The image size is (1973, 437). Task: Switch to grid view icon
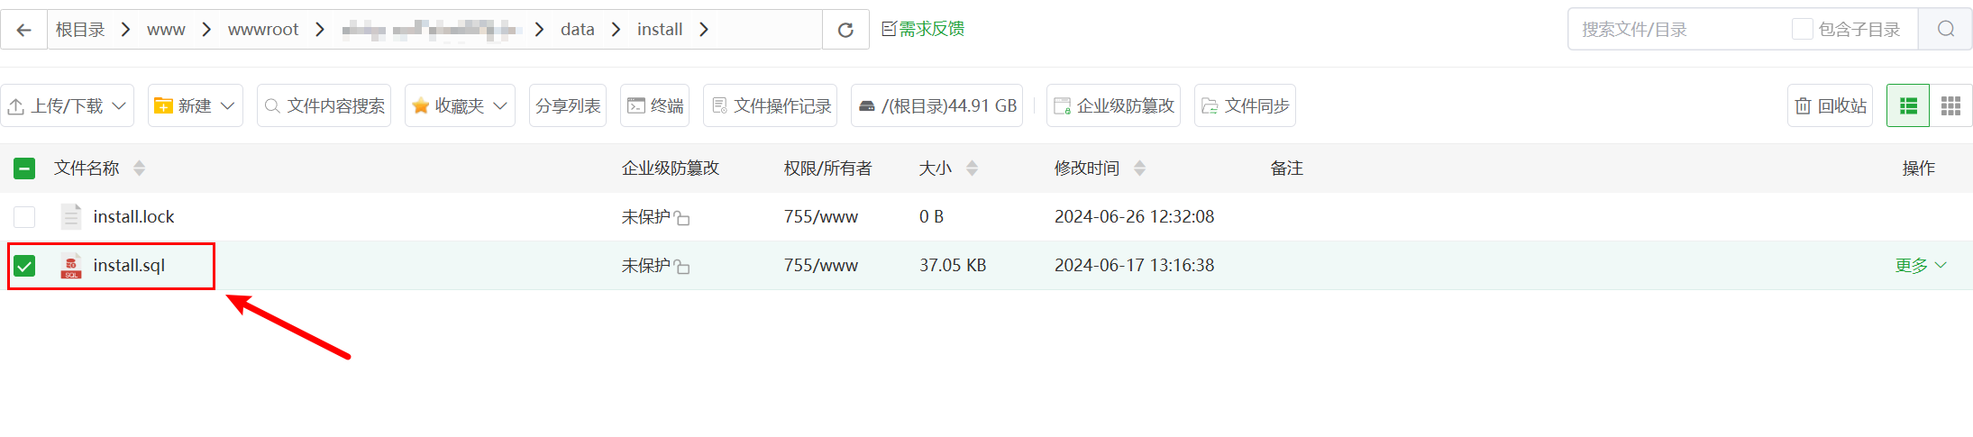click(x=1950, y=106)
